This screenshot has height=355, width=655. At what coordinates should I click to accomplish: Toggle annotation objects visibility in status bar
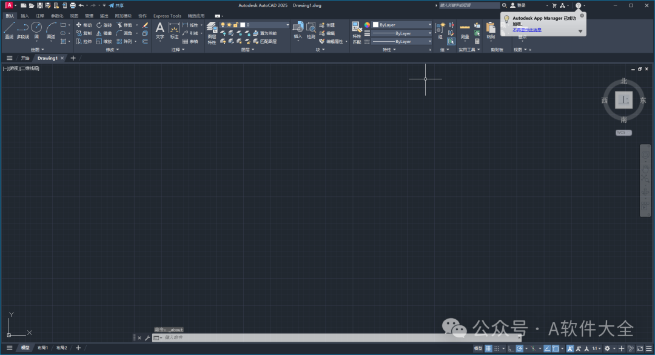pos(569,348)
